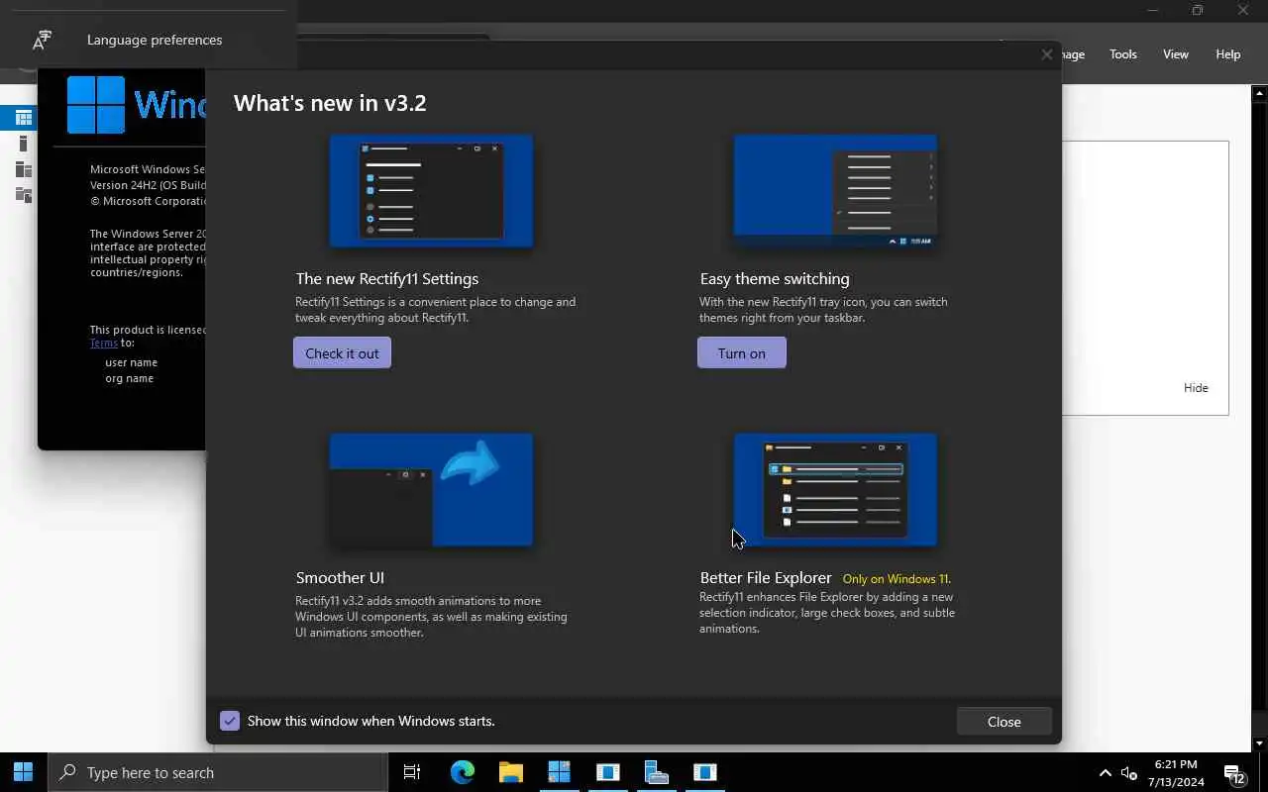The height and width of the screenshot is (792, 1268).
Task: Click the taskbar search box
Action: [218, 772]
